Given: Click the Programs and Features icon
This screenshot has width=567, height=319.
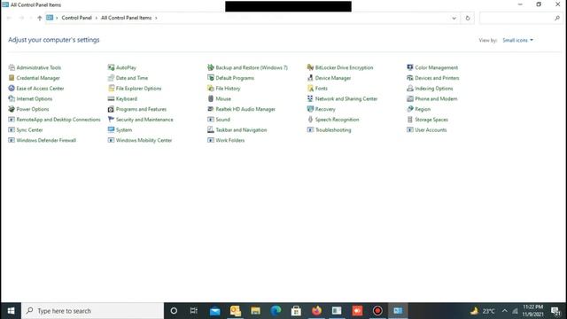Looking at the screenshot, I should tap(111, 109).
